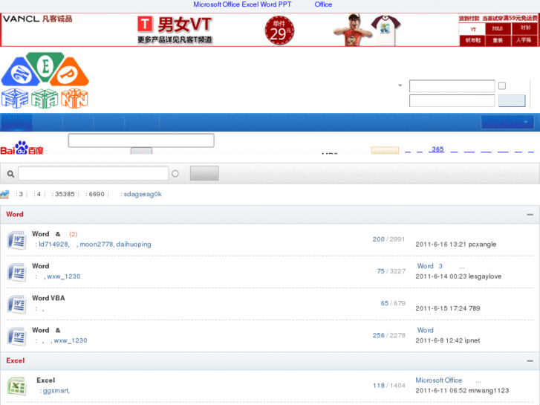Click the '118 / 1404' post count
The width and height of the screenshot is (540, 405).
point(389,386)
